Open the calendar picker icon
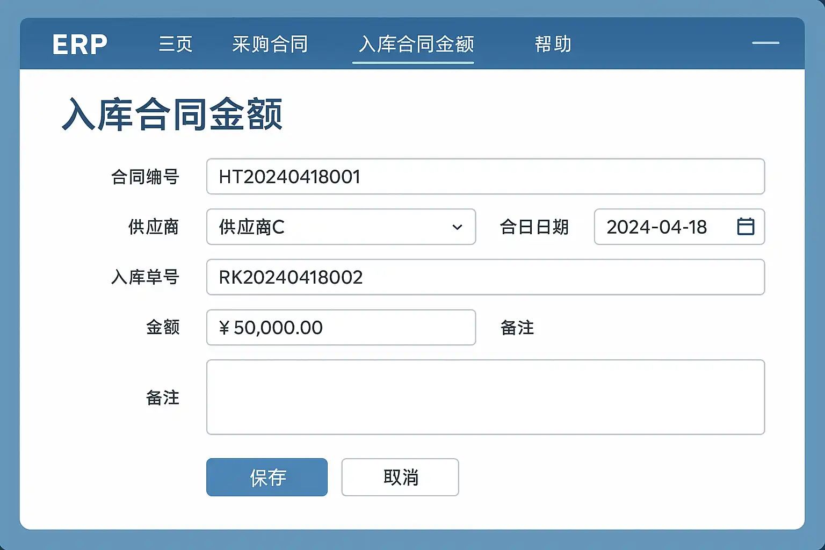This screenshot has width=825, height=550. (746, 227)
